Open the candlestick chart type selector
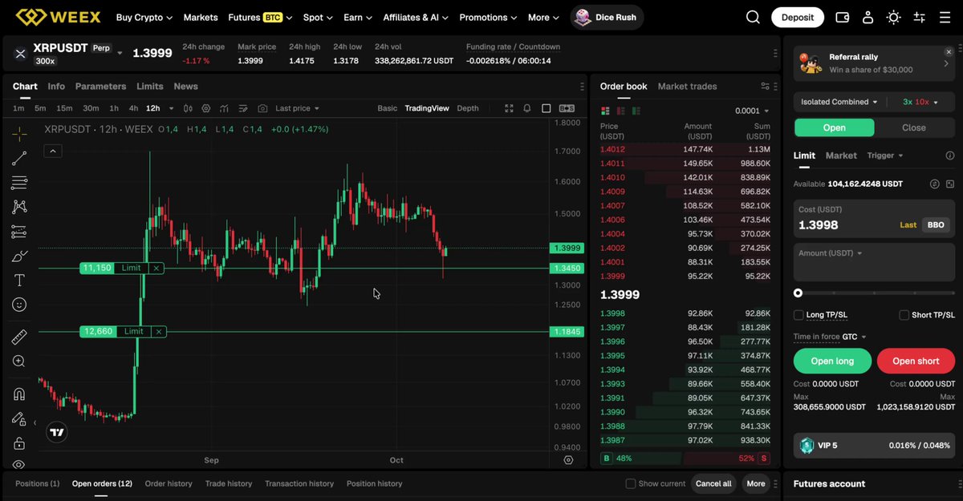 [189, 108]
